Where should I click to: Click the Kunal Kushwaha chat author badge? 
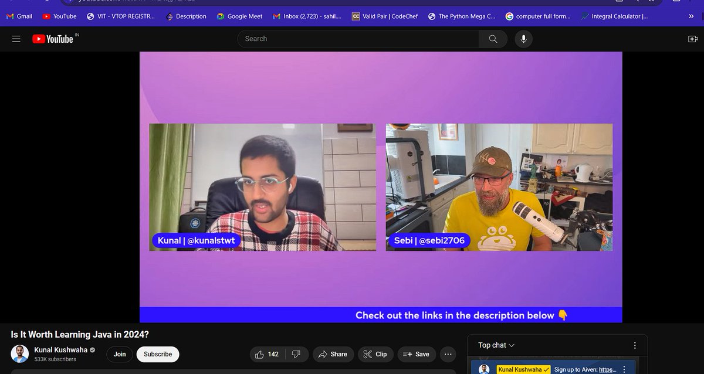tap(523, 370)
